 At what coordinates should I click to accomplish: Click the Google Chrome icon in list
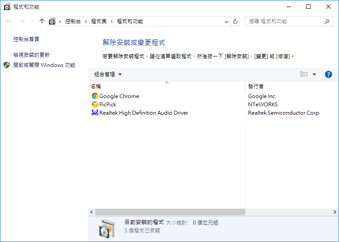point(94,96)
